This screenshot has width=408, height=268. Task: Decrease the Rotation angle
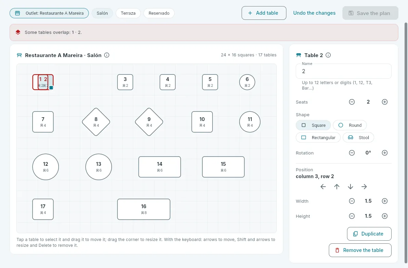point(352,153)
